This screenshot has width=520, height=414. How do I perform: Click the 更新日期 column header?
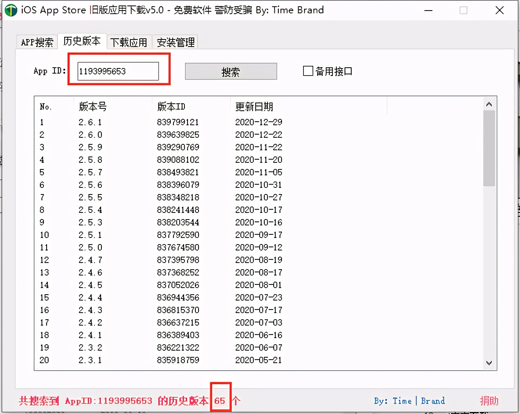coord(254,106)
